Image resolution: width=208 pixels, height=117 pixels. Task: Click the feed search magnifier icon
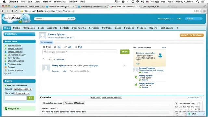[x=43, y=59]
